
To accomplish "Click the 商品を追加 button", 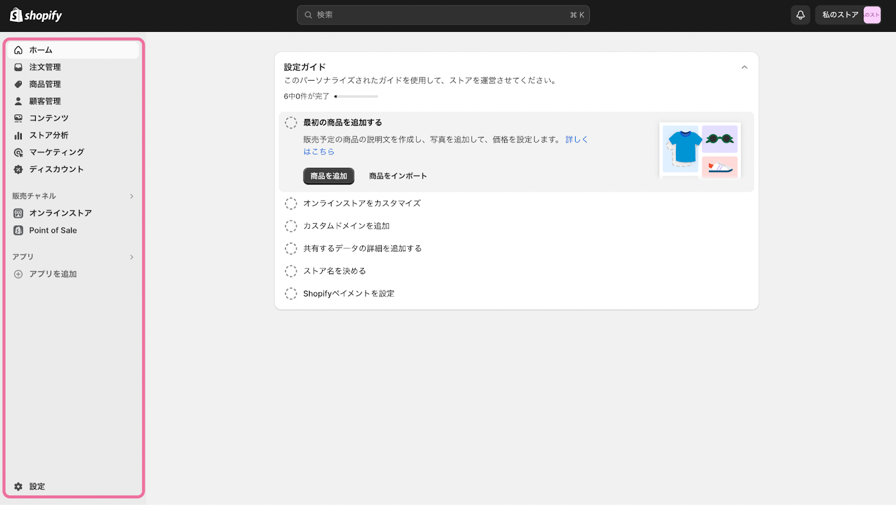I will (x=329, y=176).
